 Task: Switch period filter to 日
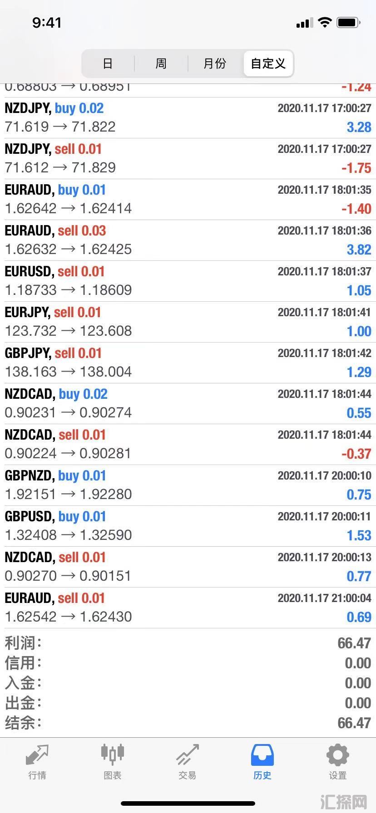(x=108, y=64)
